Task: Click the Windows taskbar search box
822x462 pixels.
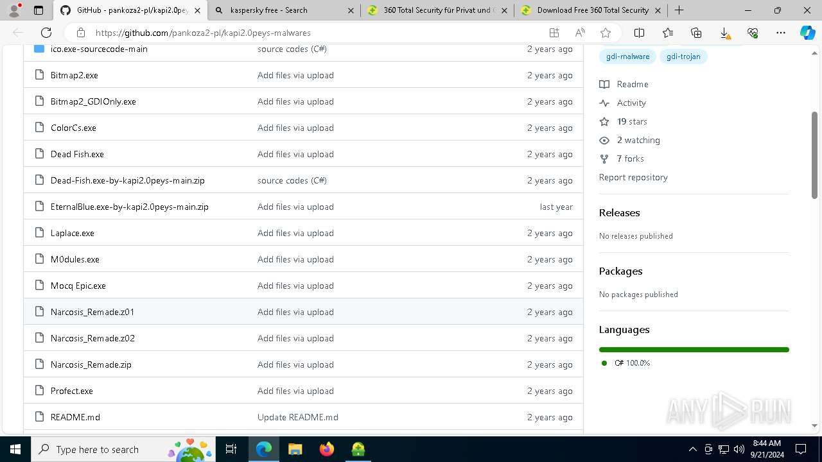Action: [124, 449]
